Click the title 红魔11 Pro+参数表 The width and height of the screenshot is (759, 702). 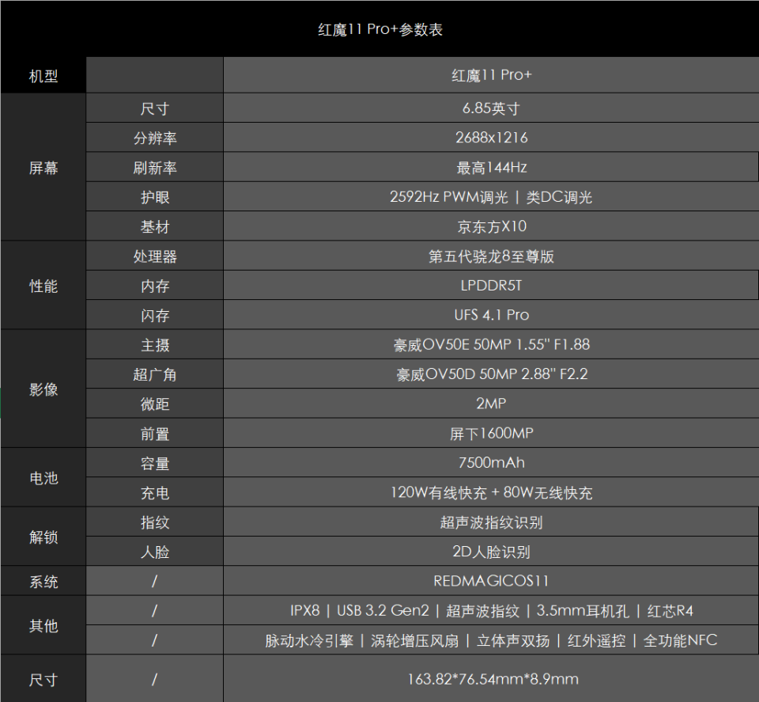click(380, 29)
